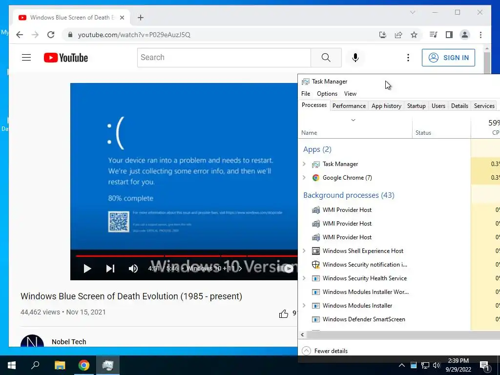Skip to the next video
The height and width of the screenshot is (375, 500).
(110, 269)
